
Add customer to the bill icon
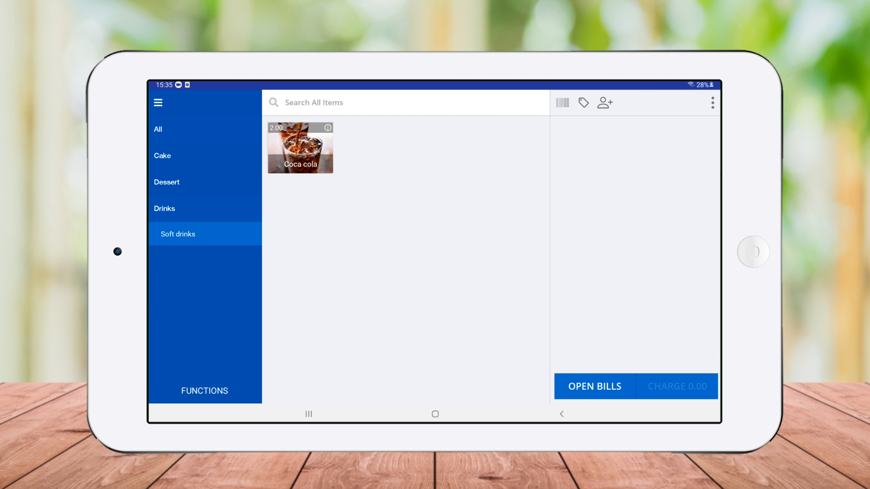point(605,103)
